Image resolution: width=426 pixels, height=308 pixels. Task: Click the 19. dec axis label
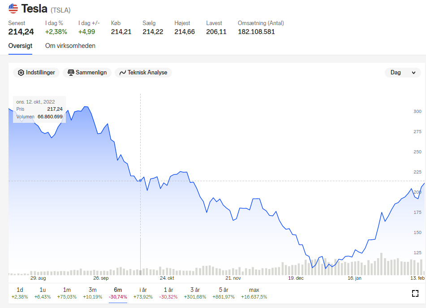296,278
